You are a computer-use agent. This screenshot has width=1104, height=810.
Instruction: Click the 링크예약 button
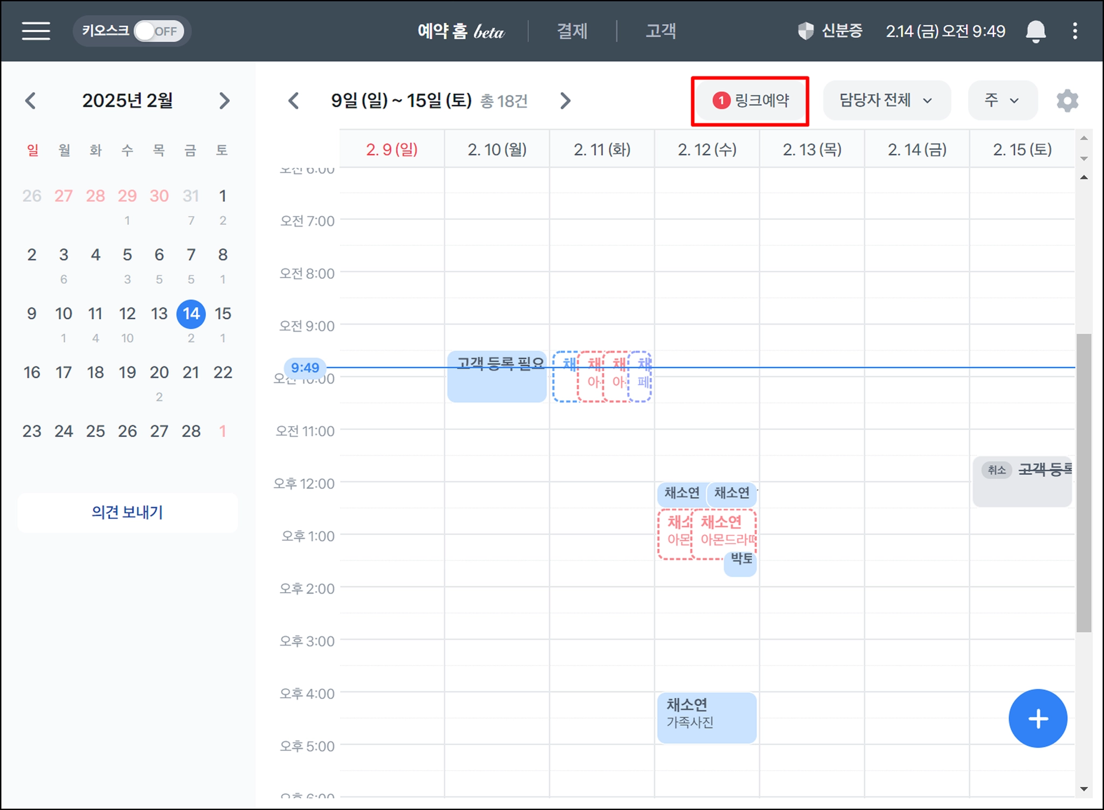750,100
